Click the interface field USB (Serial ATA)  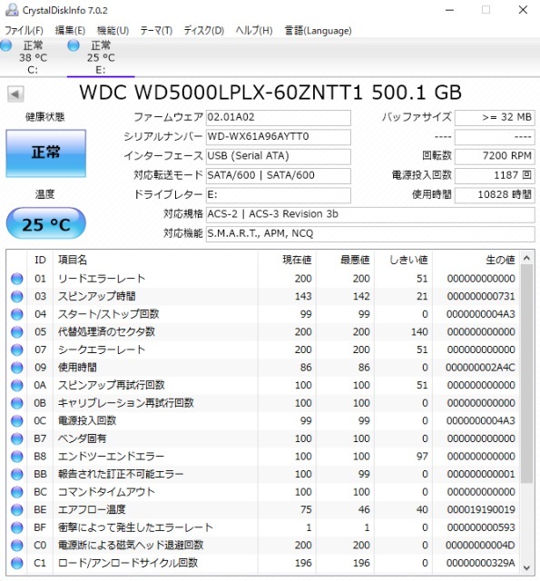[278, 156]
